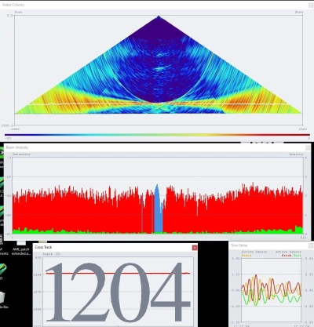Select the Cross Track window title
Viewport: 314px width, 327px height.
click(x=43, y=247)
